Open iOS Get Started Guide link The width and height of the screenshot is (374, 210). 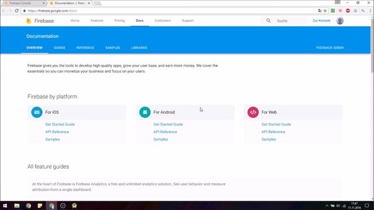coord(60,124)
